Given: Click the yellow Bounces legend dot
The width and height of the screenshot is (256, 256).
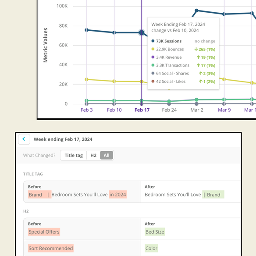Looking at the screenshot, I should click(153, 49).
